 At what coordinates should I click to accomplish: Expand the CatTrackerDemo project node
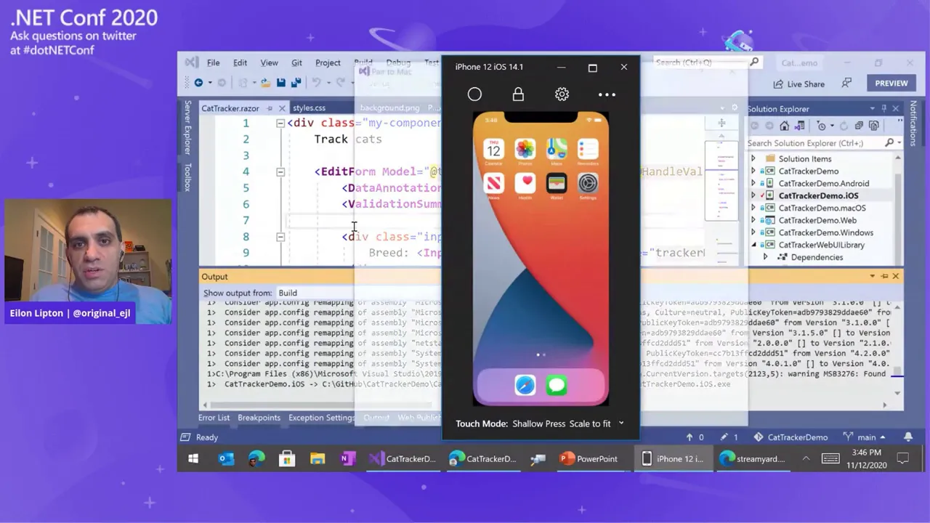(753, 171)
